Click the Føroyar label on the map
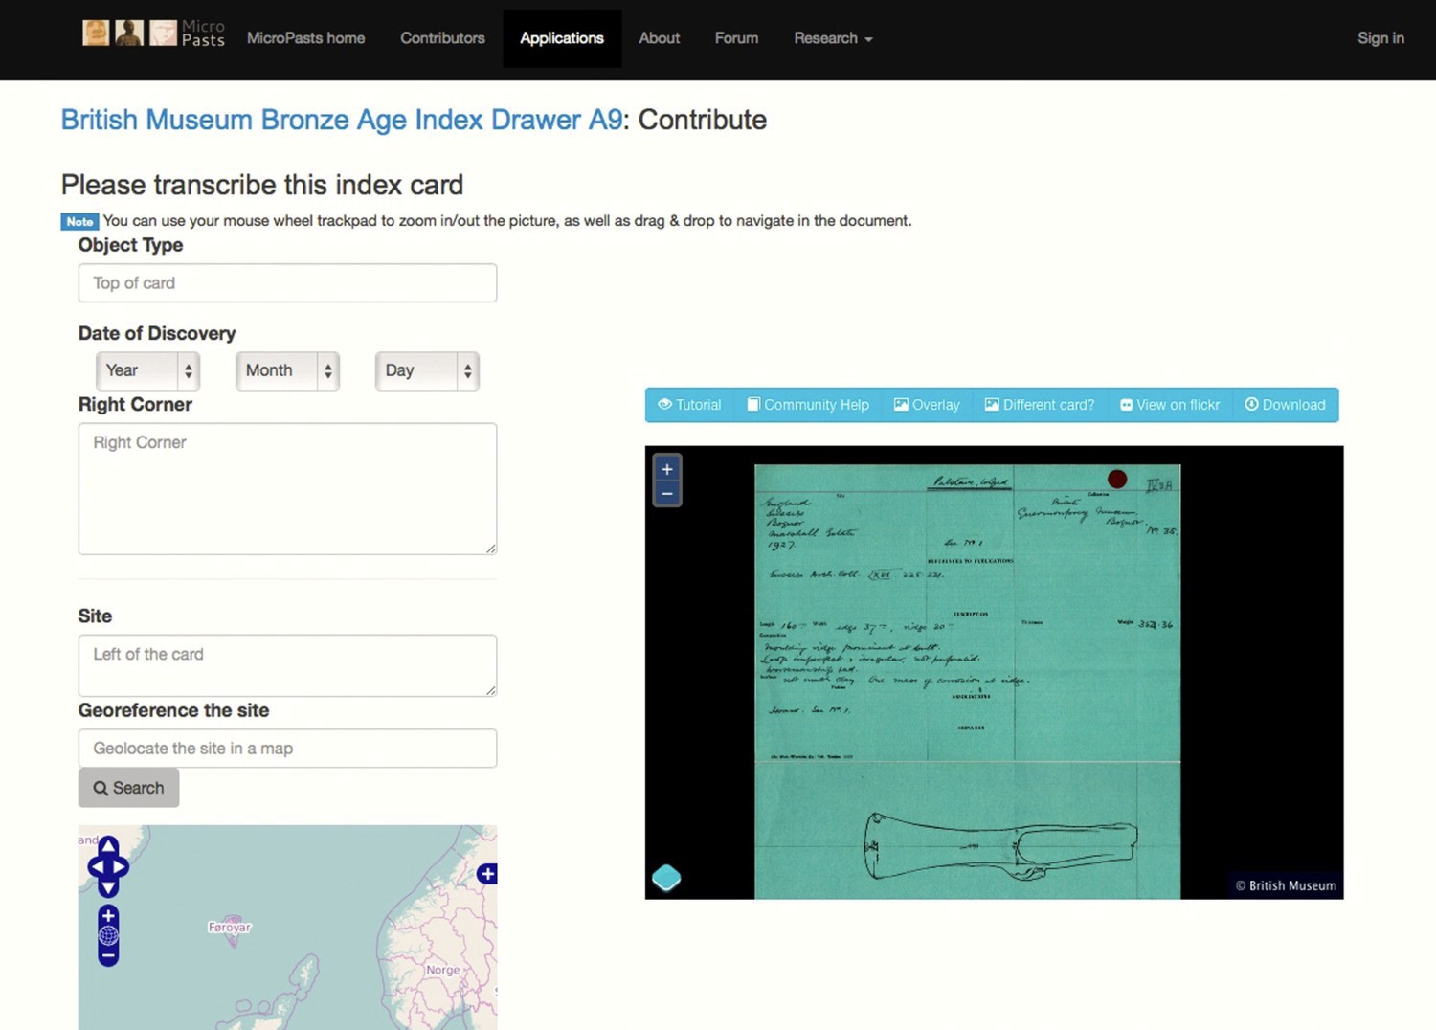The width and height of the screenshot is (1436, 1030). tap(230, 927)
